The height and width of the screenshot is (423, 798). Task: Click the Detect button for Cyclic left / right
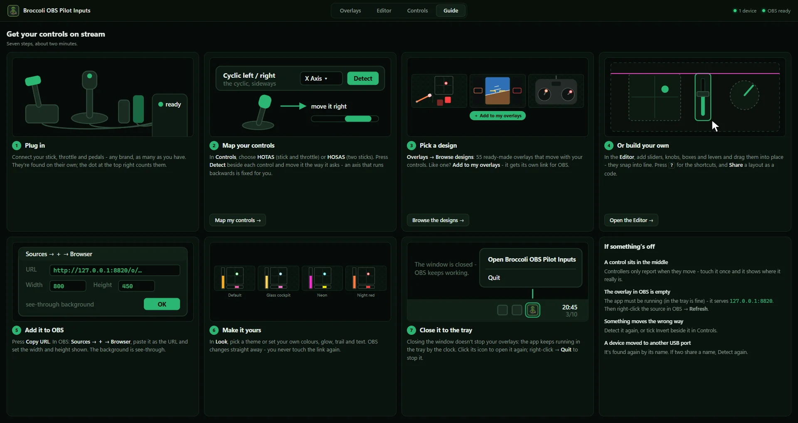[363, 78]
